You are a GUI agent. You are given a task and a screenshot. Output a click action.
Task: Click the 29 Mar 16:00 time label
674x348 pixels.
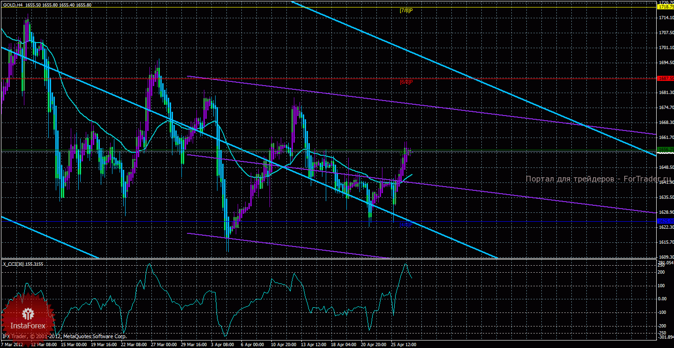[x=195, y=344]
